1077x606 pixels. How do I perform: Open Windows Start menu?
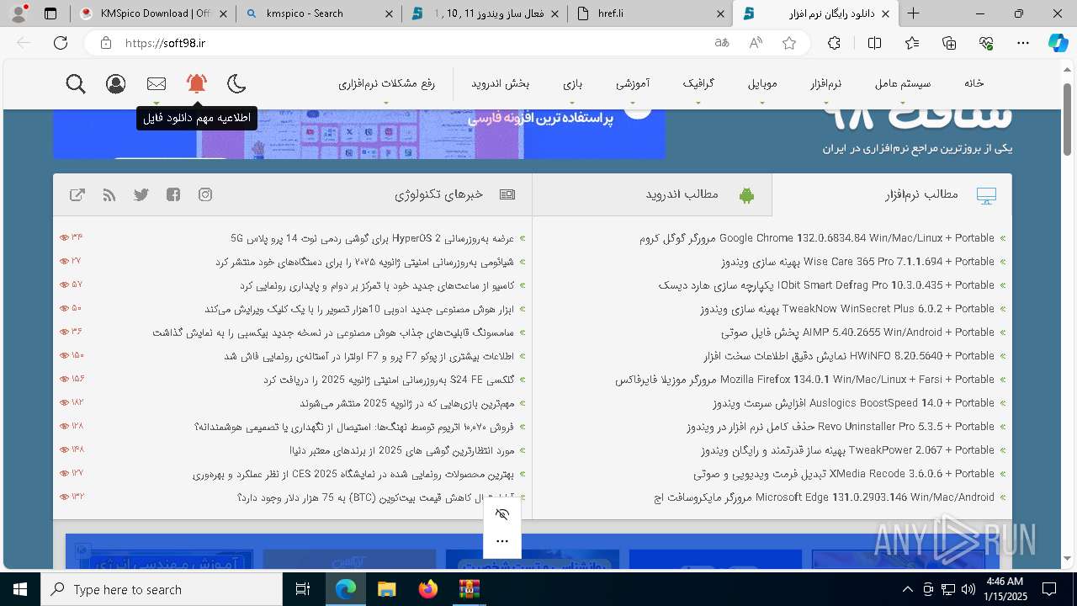coord(20,589)
